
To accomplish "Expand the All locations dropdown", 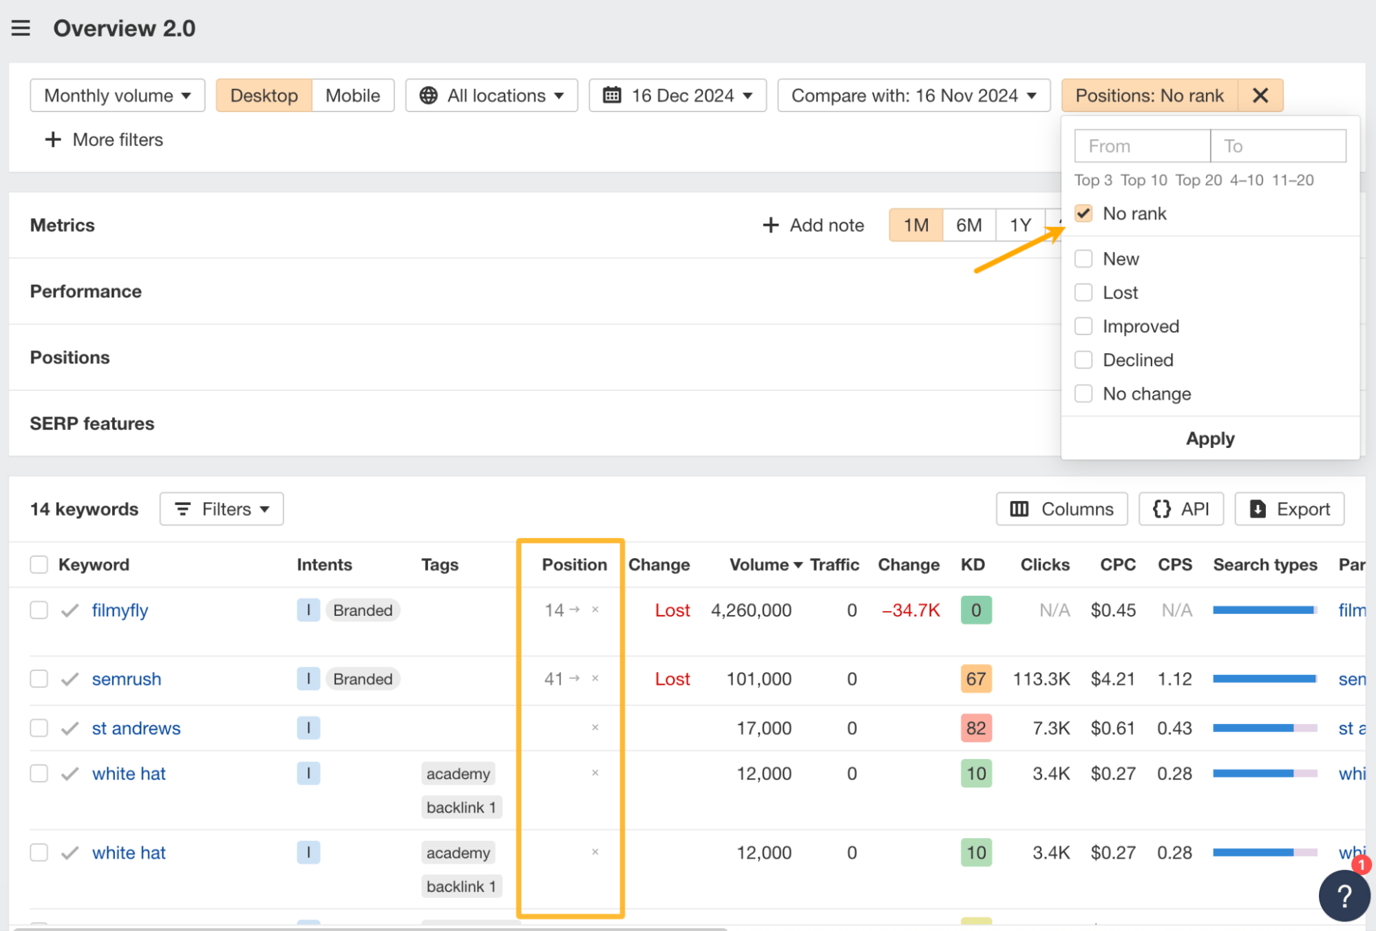I will pos(491,95).
